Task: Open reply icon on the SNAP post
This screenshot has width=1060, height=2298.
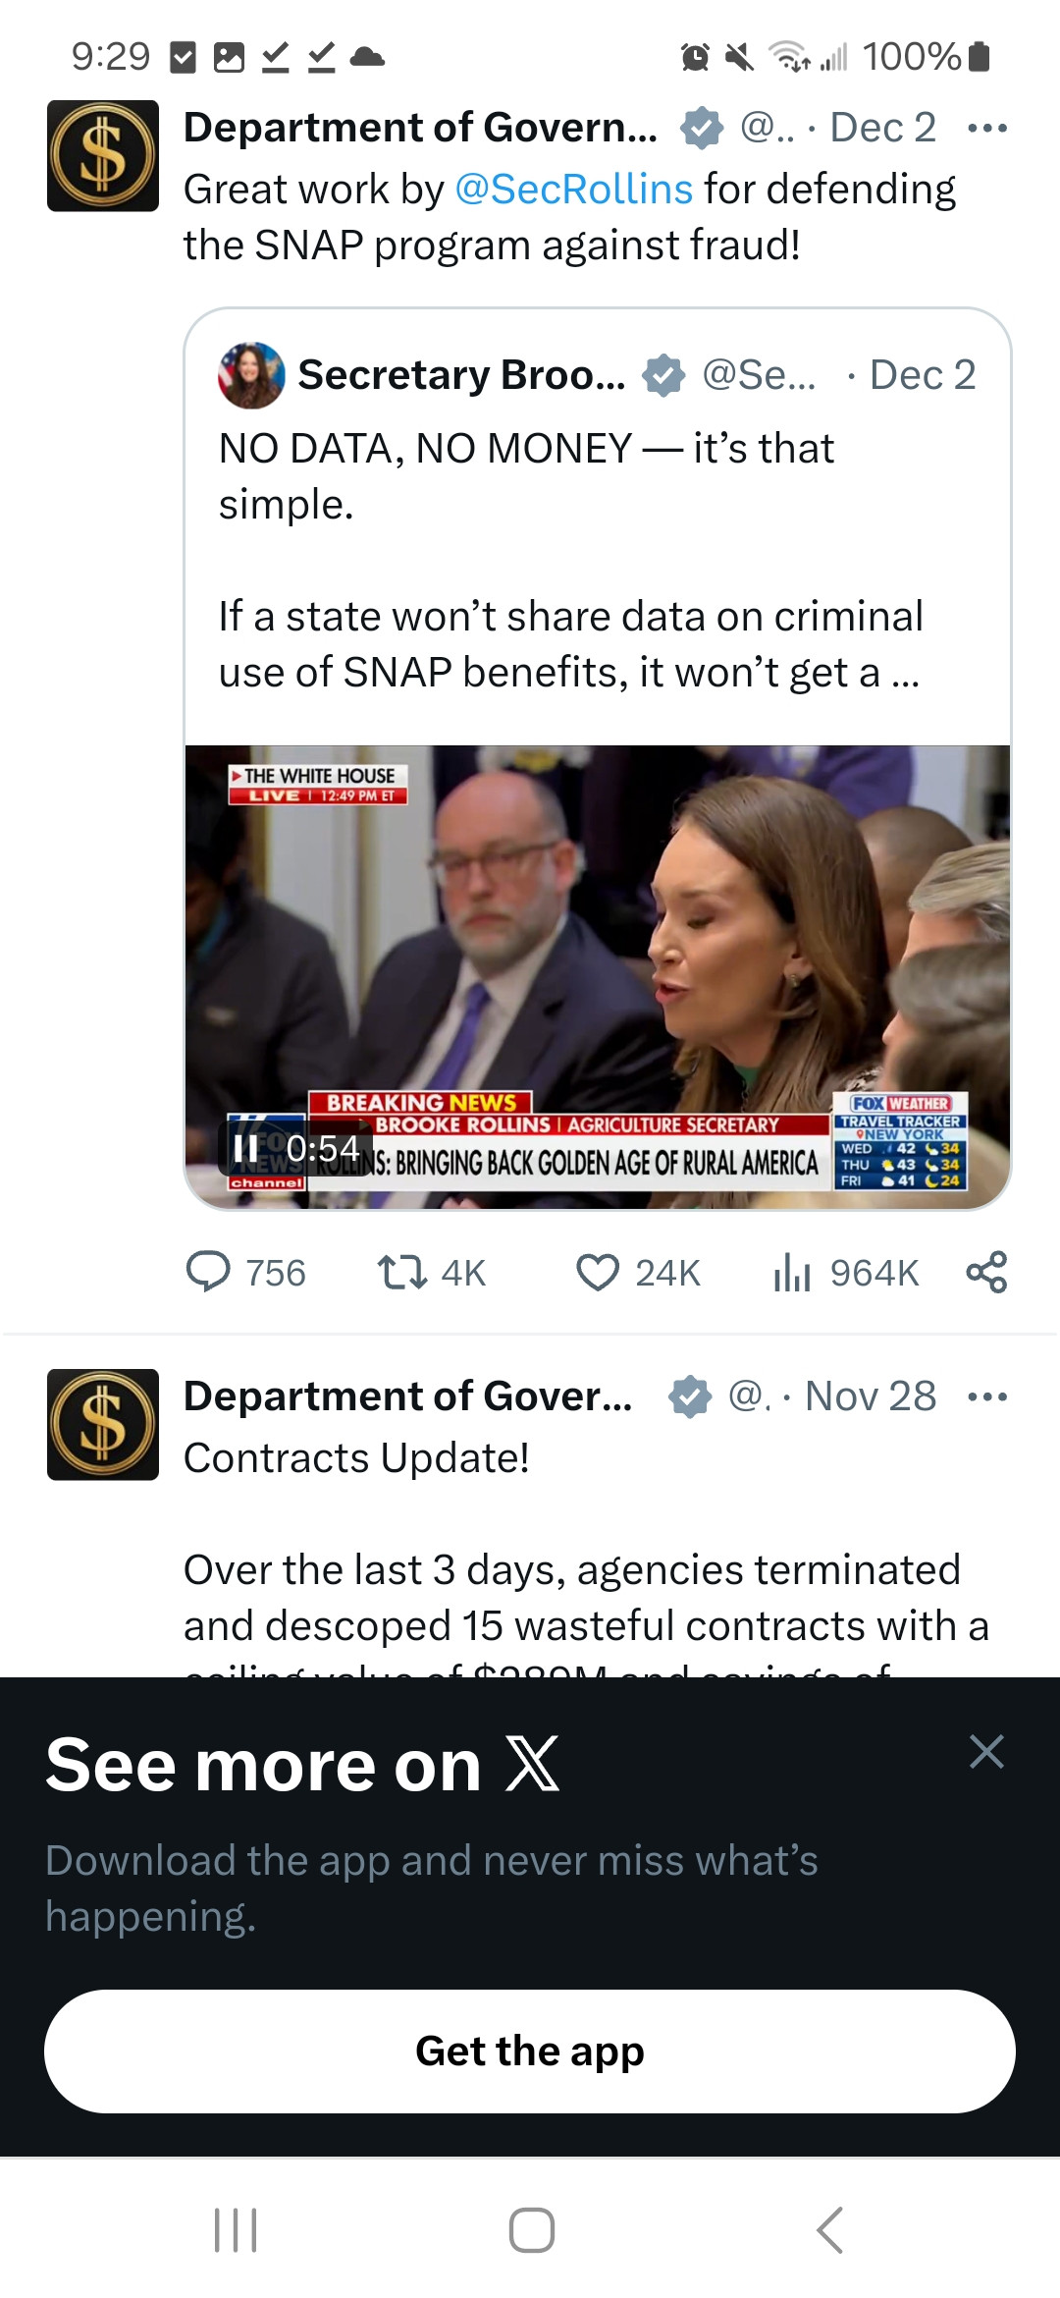Action: tap(208, 1272)
